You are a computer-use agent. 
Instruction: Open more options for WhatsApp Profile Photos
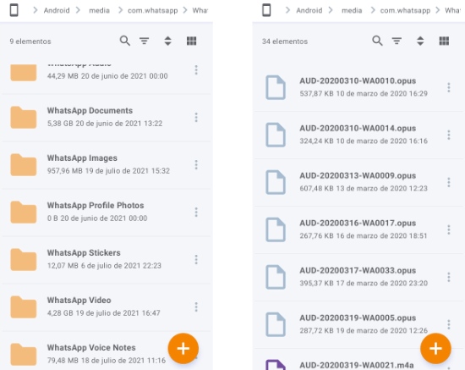(x=196, y=212)
